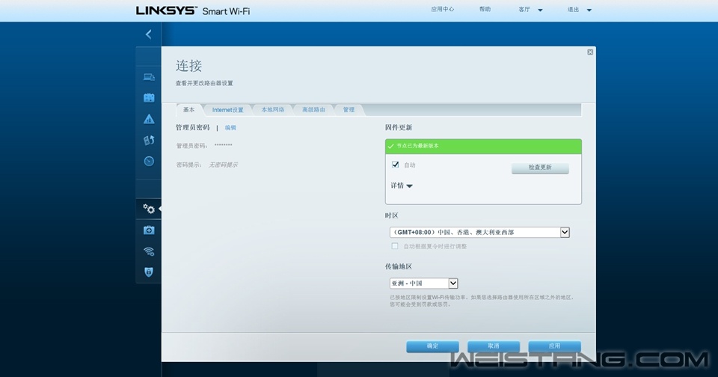
Task: Click the 应用 apply button
Action: point(554,346)
